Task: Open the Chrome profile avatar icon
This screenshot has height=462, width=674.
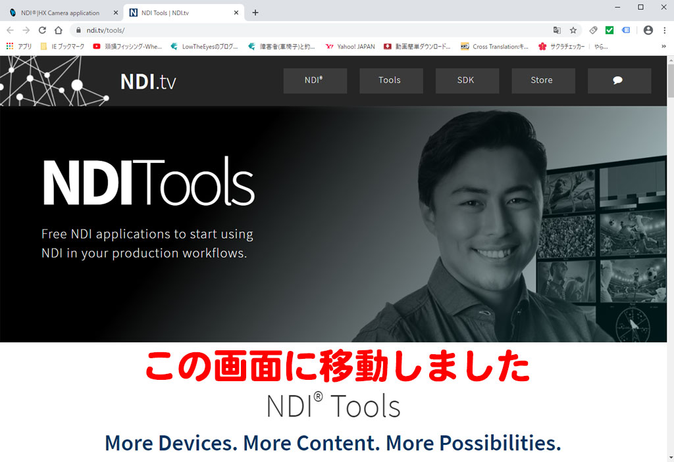Action: (648, 30)
